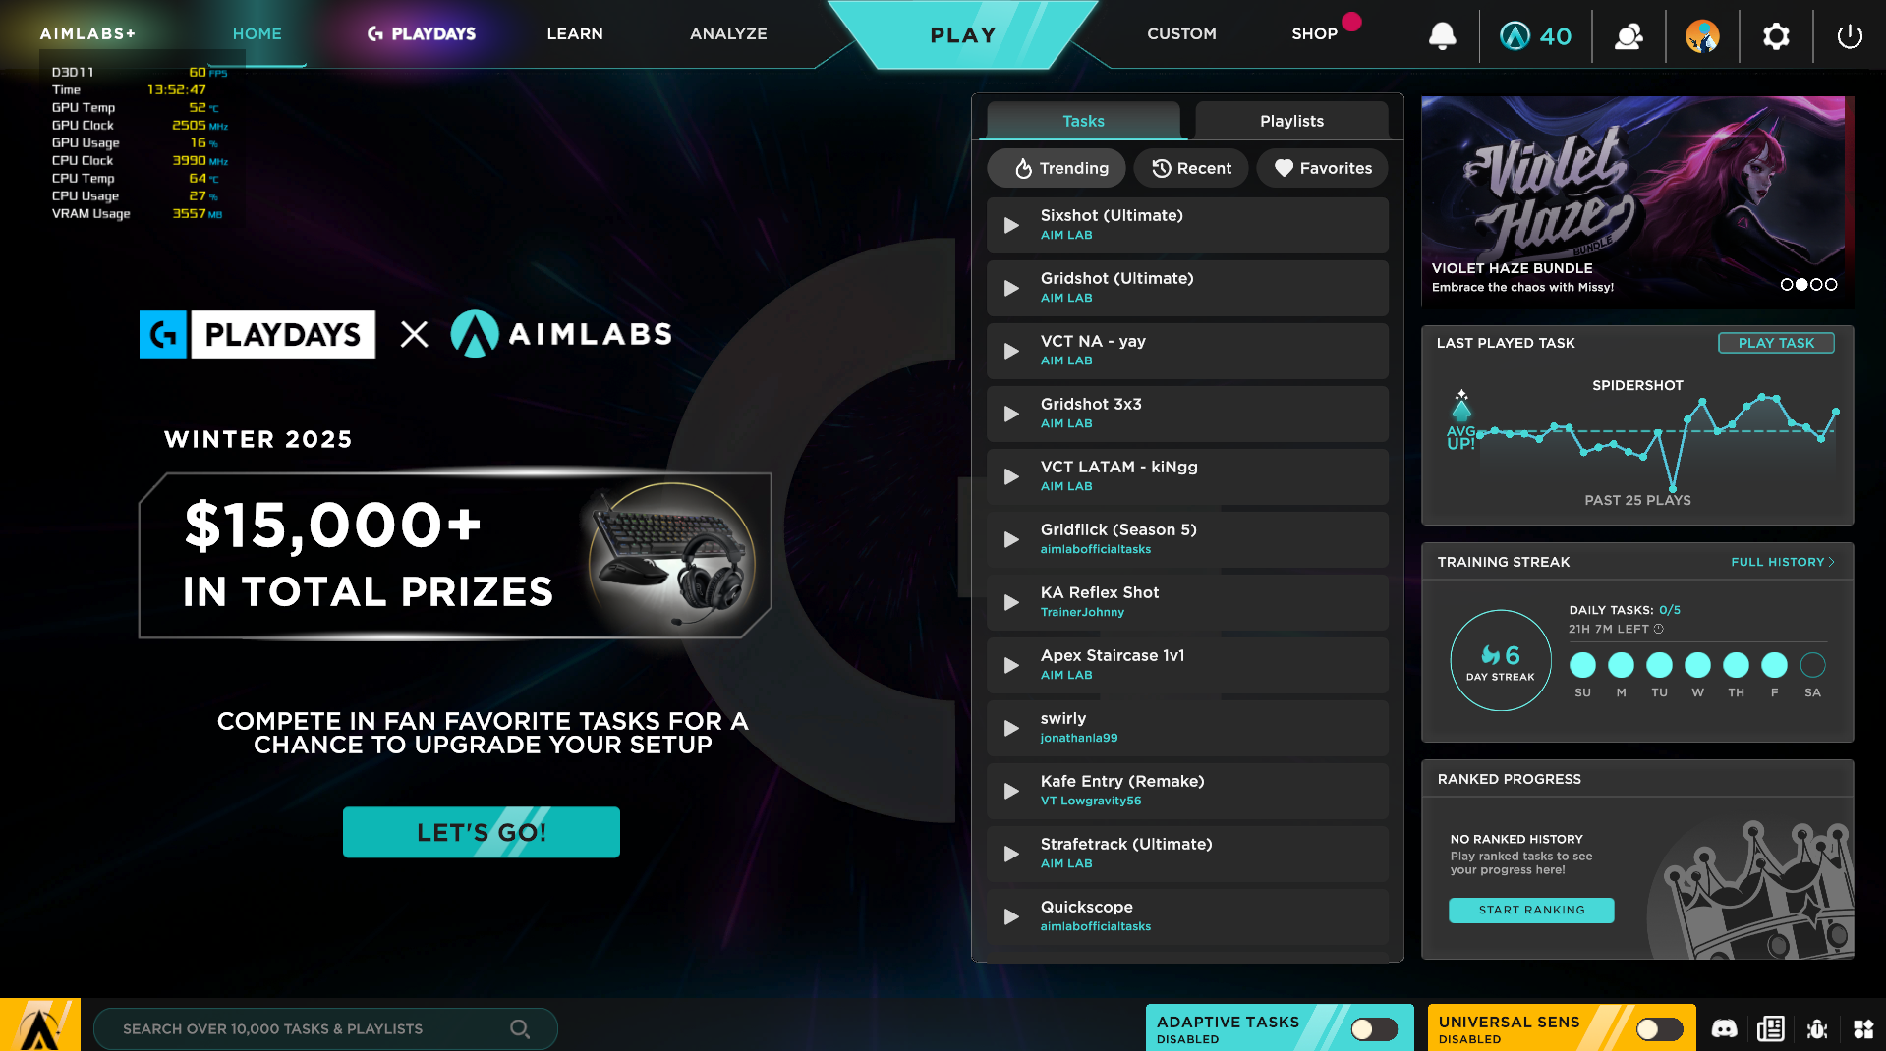Enable the Adaptive Tasks toggle
The width and height of the screenshot is (1886, 1051).
point(1373,1028)
